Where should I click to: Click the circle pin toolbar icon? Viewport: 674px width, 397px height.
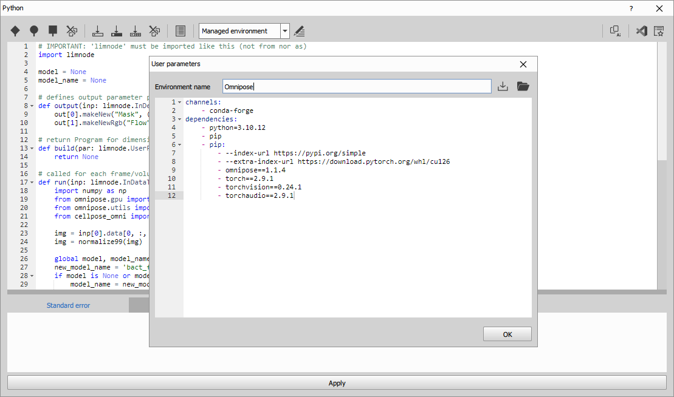tap(34, 31)
